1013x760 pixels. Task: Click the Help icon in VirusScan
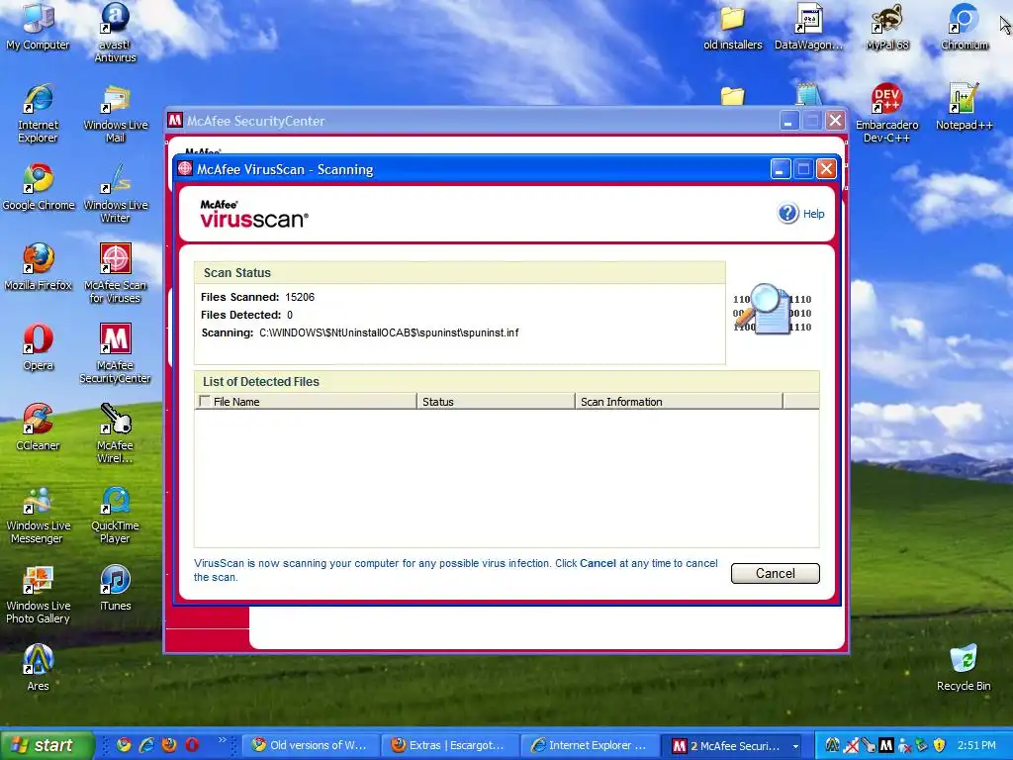(x=788, y=214)
